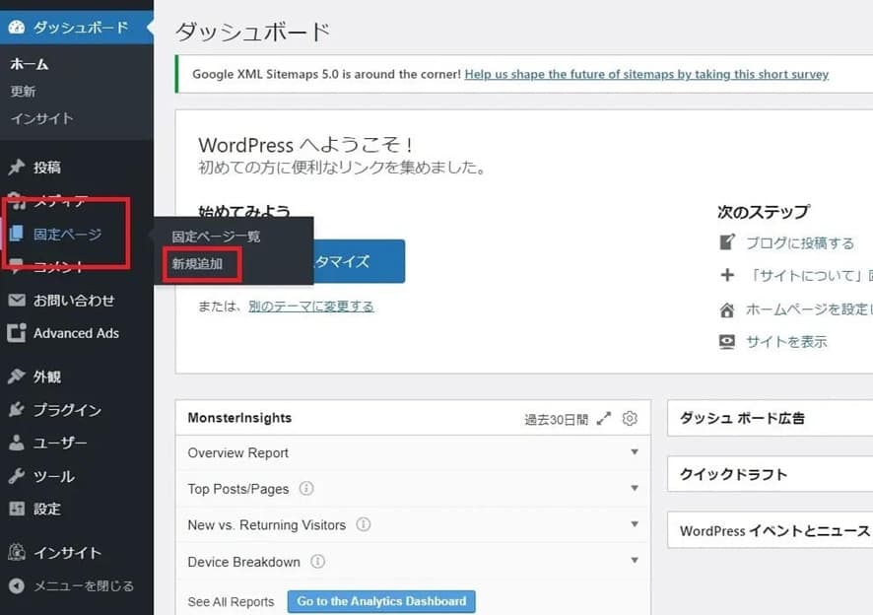Click the envelope icon beside お問い合わせ
873x615 pixels.
pyautogui.click(x=17, y=301)
